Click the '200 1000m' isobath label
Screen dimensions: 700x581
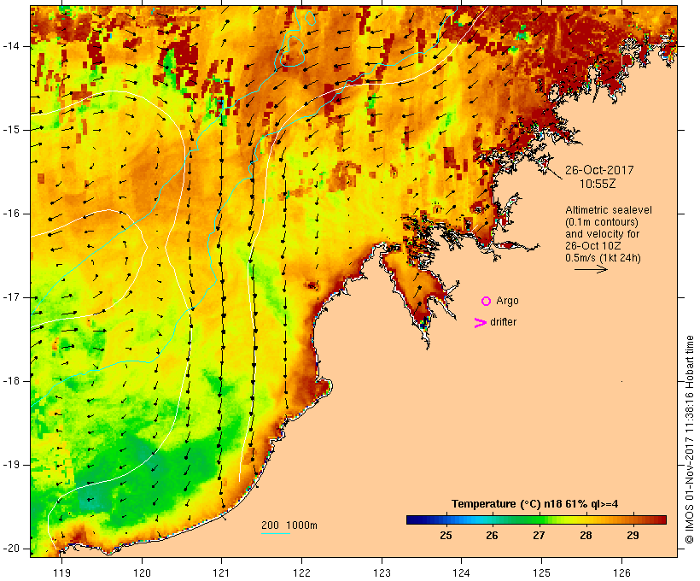(289, 525)
